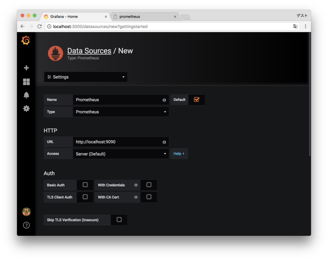Viewport: 328px width, 260px height.
Task: Click the browser forward arrow
Action: 31,26
